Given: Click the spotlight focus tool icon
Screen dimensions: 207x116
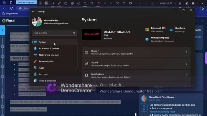Looking at the screenshot, I should coord(117,3).
